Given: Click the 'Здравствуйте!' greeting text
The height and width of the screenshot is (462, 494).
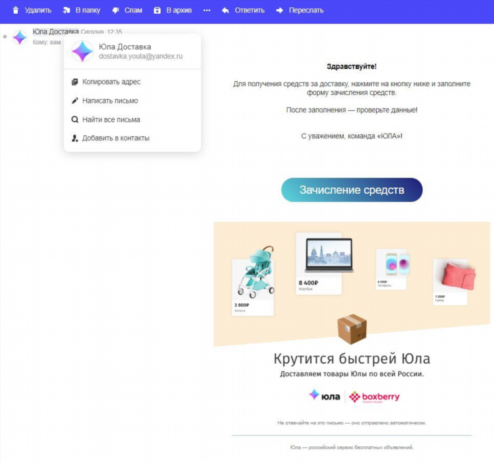Looking at the screenshot, I should coord(352,67).
